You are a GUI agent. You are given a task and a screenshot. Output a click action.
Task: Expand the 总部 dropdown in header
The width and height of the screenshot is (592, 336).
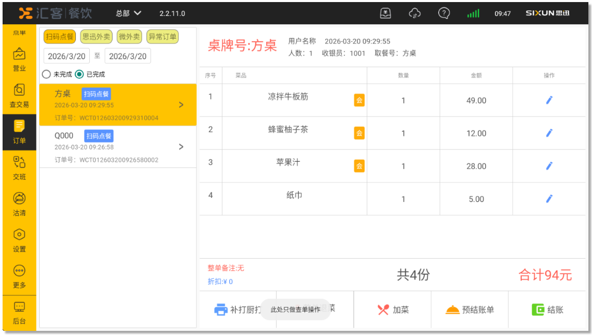[x=129, y=13]
